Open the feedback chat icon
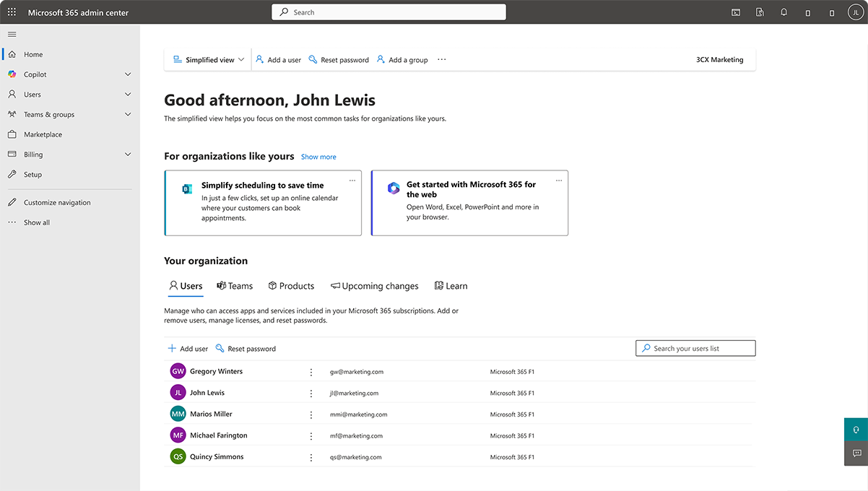The height and width of the screenshot is (491, 868). [x=856, y=453]
